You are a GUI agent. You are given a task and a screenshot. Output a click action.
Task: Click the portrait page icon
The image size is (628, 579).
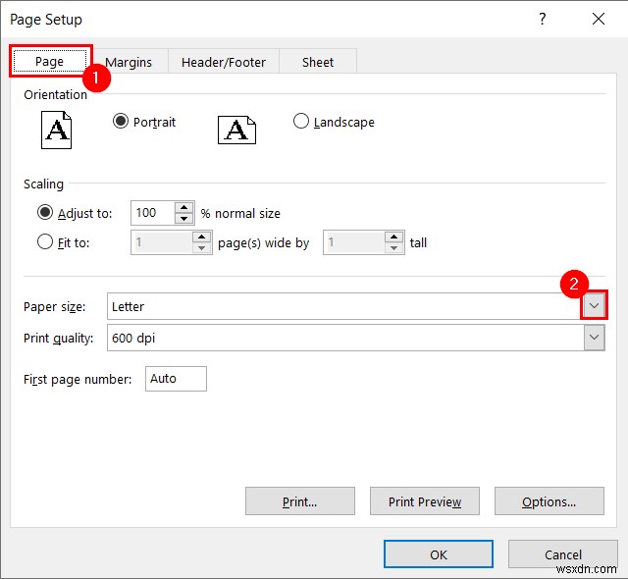(57, 131)
